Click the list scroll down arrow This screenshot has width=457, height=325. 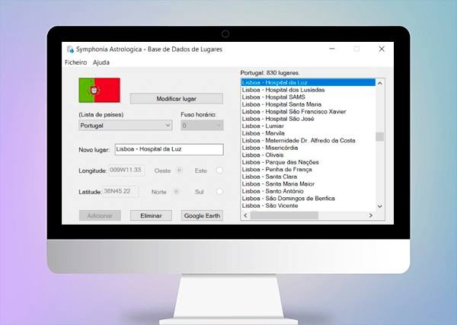pyautogui.click(x=380, y=206)
